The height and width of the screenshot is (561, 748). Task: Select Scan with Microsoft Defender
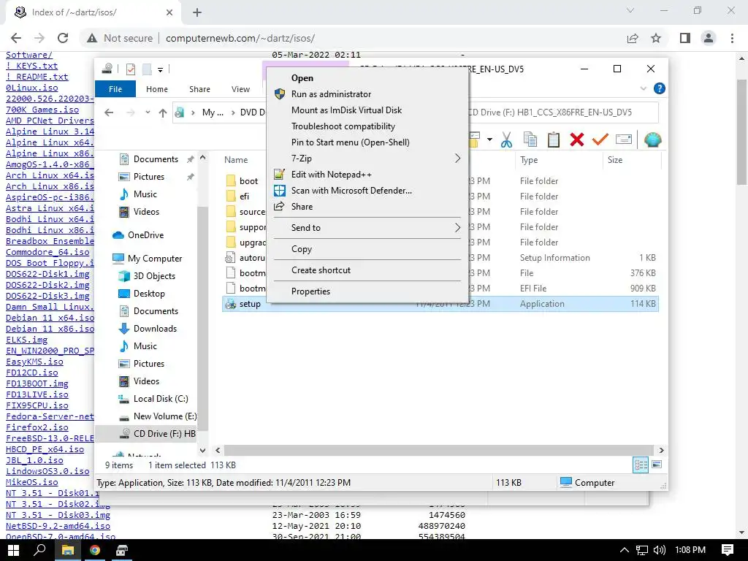(x=367, y=191)
